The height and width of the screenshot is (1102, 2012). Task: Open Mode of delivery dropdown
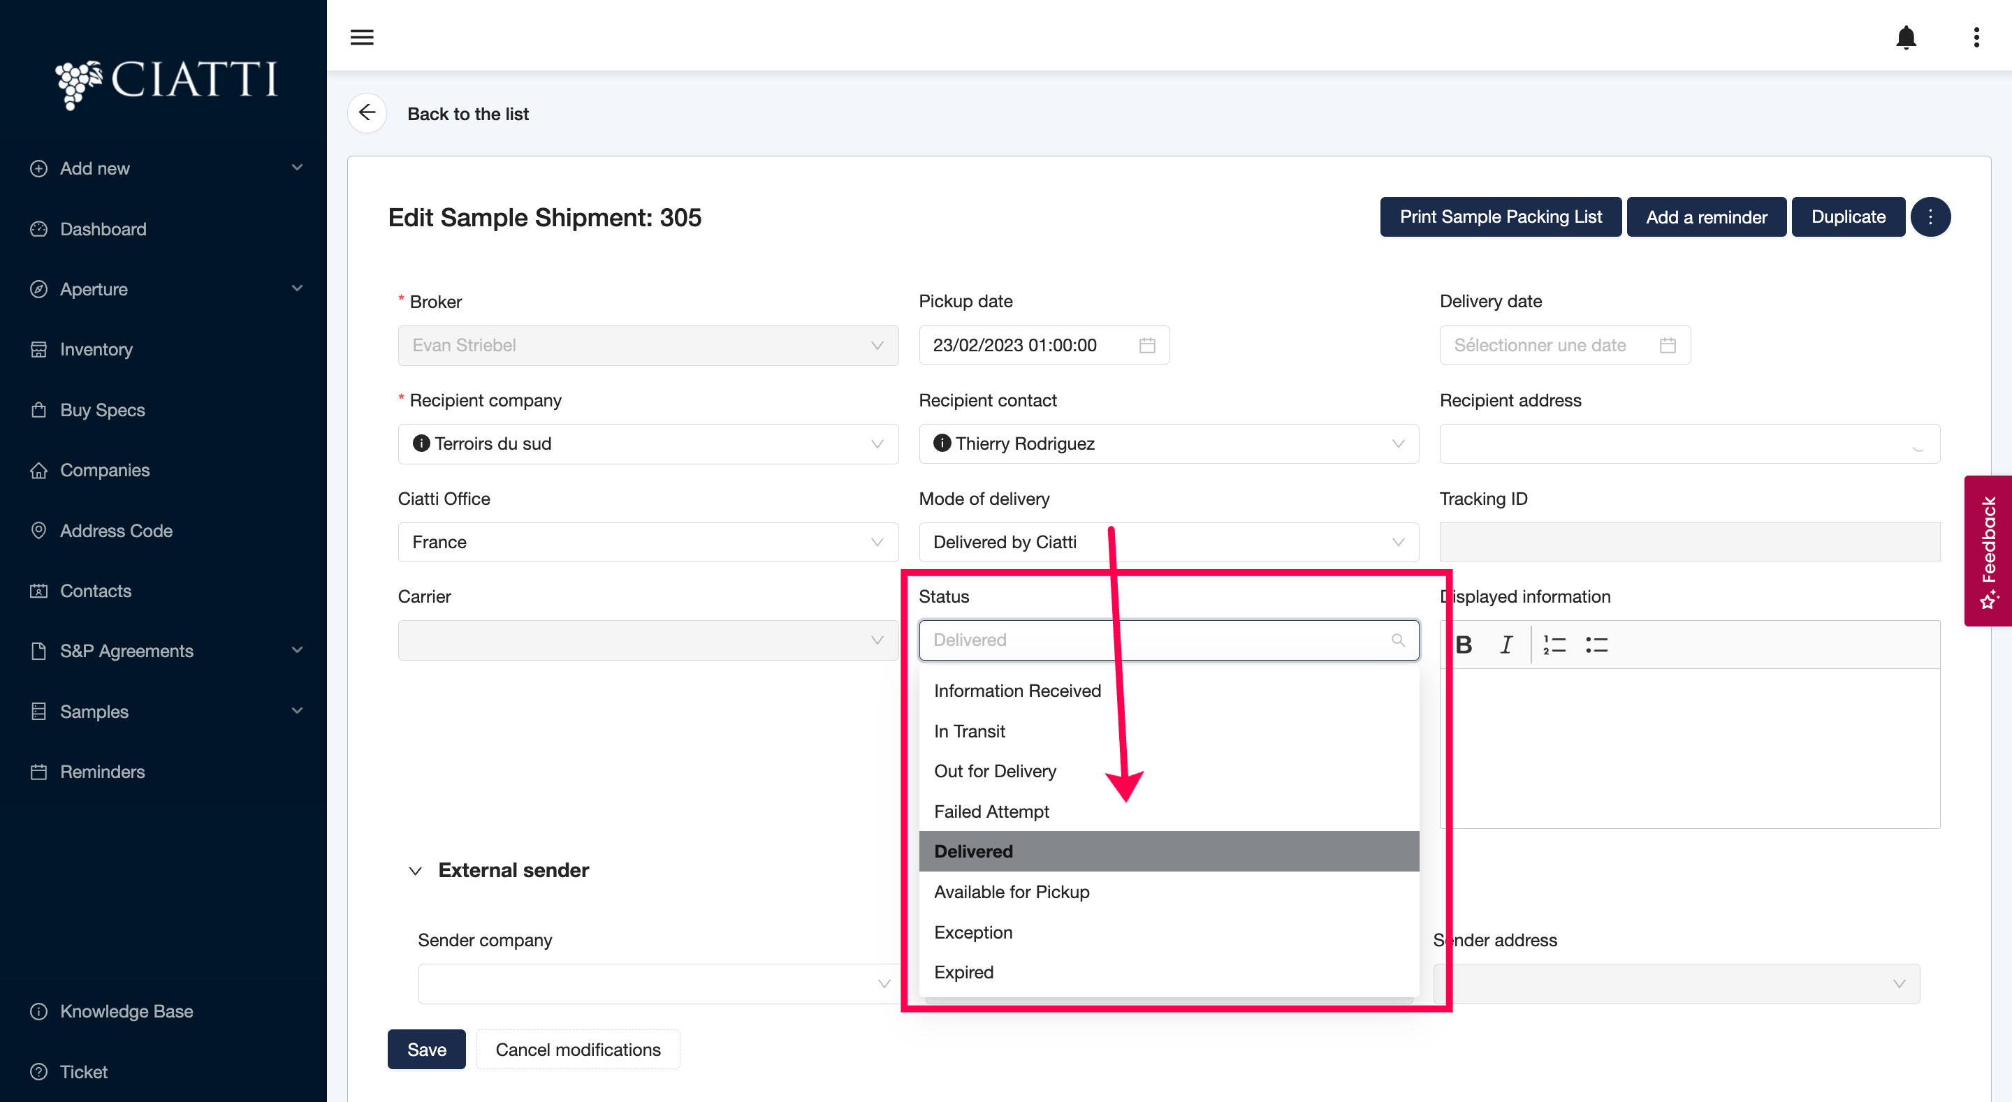(1167, 542)
